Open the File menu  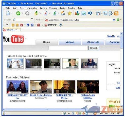pos(8,8)
